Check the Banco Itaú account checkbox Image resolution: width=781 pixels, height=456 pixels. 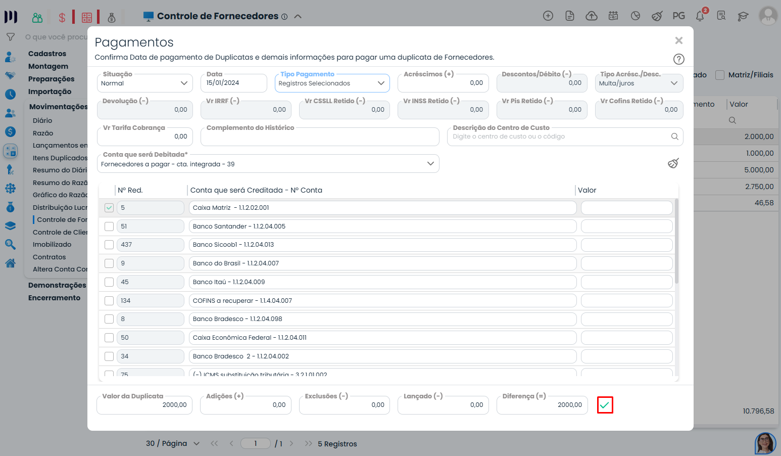click(109, 282)
